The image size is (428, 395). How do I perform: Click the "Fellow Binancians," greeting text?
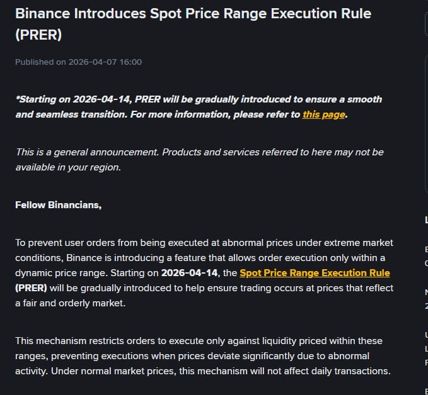click(58, 205)
